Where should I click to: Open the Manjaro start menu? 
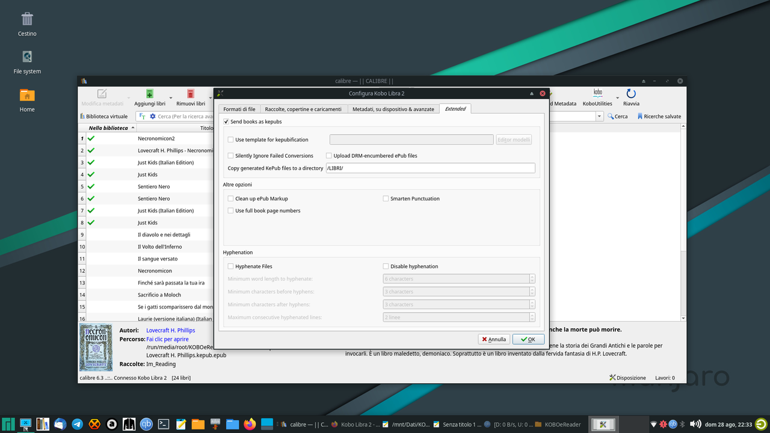pos(8,424)
